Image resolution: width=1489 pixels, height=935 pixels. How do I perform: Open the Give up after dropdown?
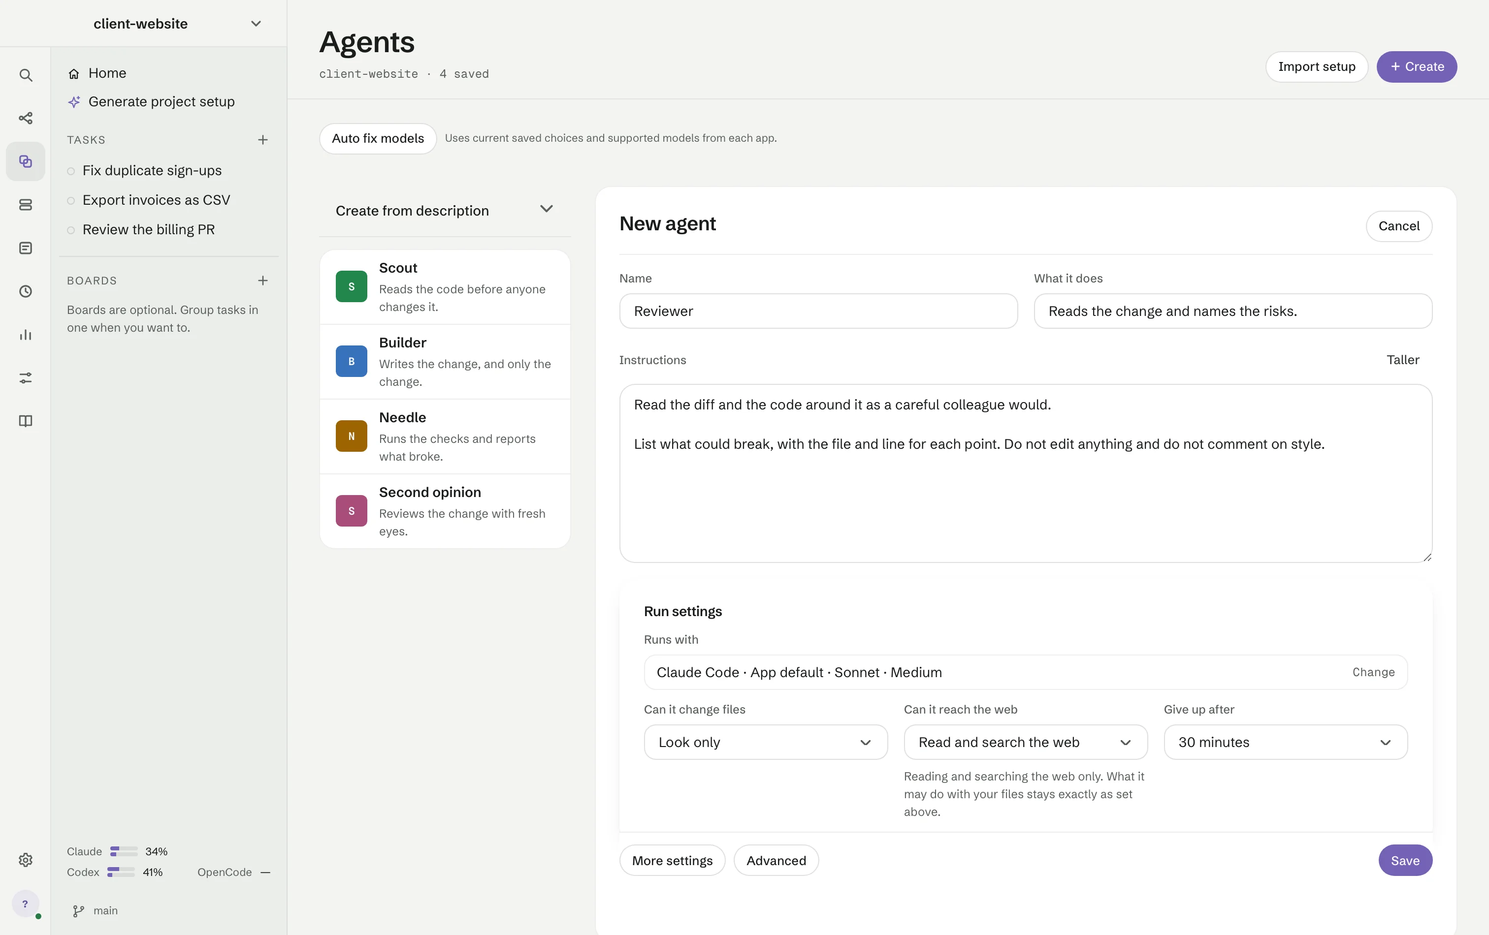(1286, 742)
